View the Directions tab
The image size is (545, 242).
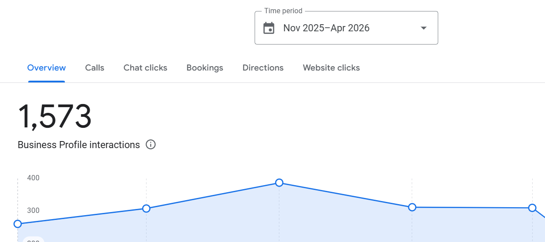tap(263, 68)
